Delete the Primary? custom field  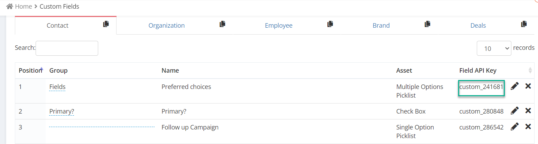click(x=528, y=111)
